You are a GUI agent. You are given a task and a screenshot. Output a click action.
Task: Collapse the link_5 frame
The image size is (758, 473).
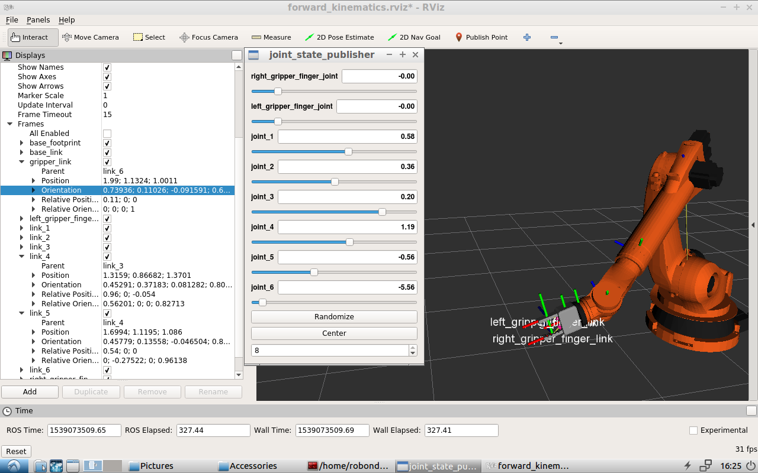pyautogui.click(x=21, y=313)
